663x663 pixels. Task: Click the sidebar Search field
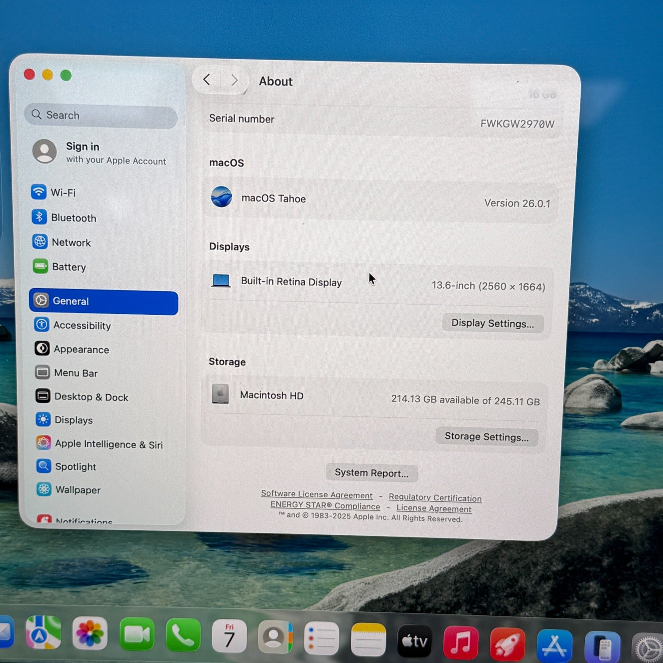click(x=102, y=115)
